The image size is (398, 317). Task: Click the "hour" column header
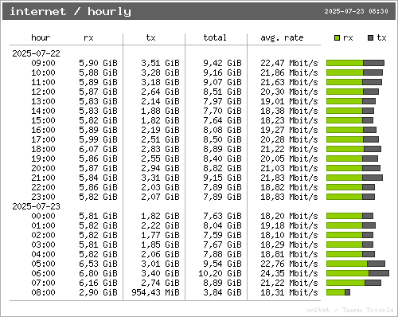click(41, 37)
